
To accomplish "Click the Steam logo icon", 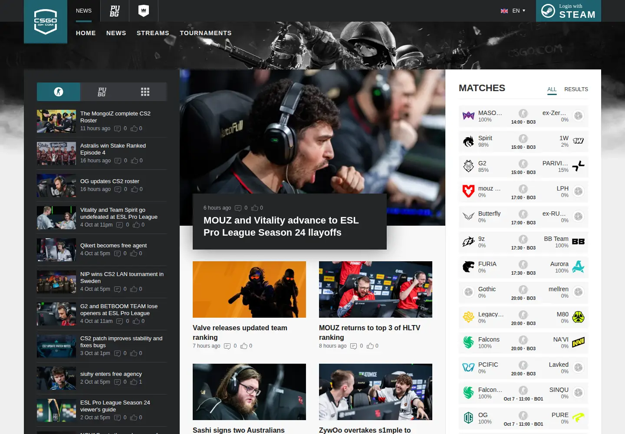I will [x=548, y=11].
